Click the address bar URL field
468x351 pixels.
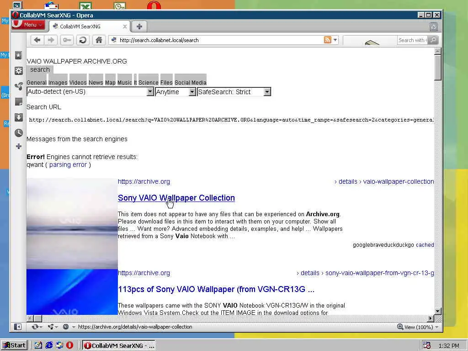(221, 40)
